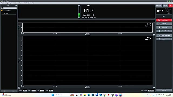Show hidden tray icons chevron
173x97 pixels.
148,95
